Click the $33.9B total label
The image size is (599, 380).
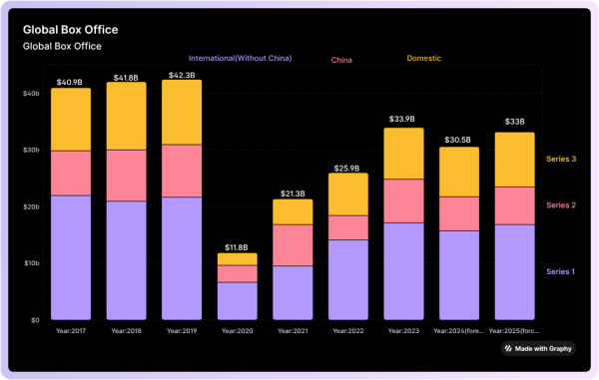pos(402,119)
